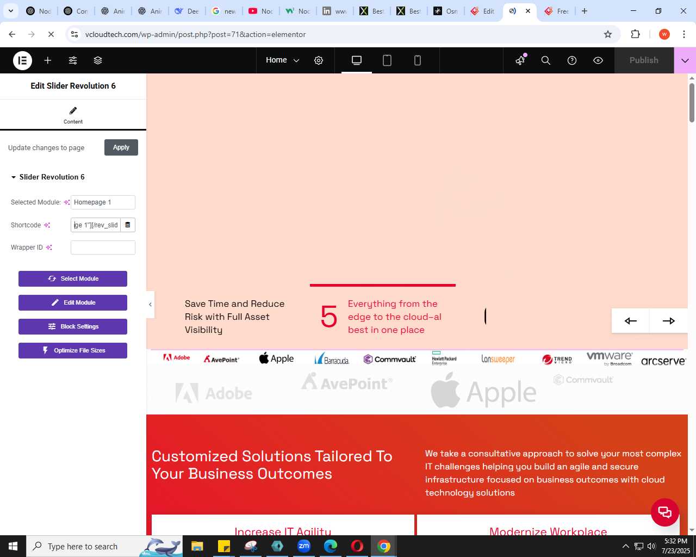Open the red chat bubble widget
696x557 pixels.
[x=665, y=512]
